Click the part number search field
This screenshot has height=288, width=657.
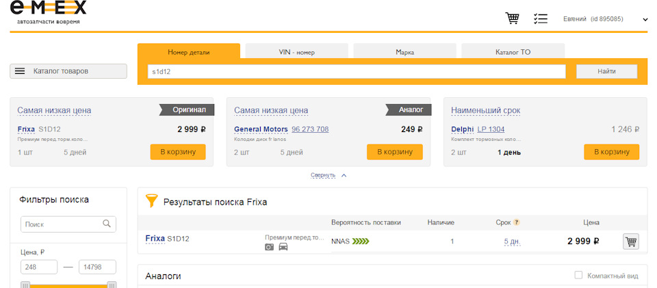pos(357,71)
